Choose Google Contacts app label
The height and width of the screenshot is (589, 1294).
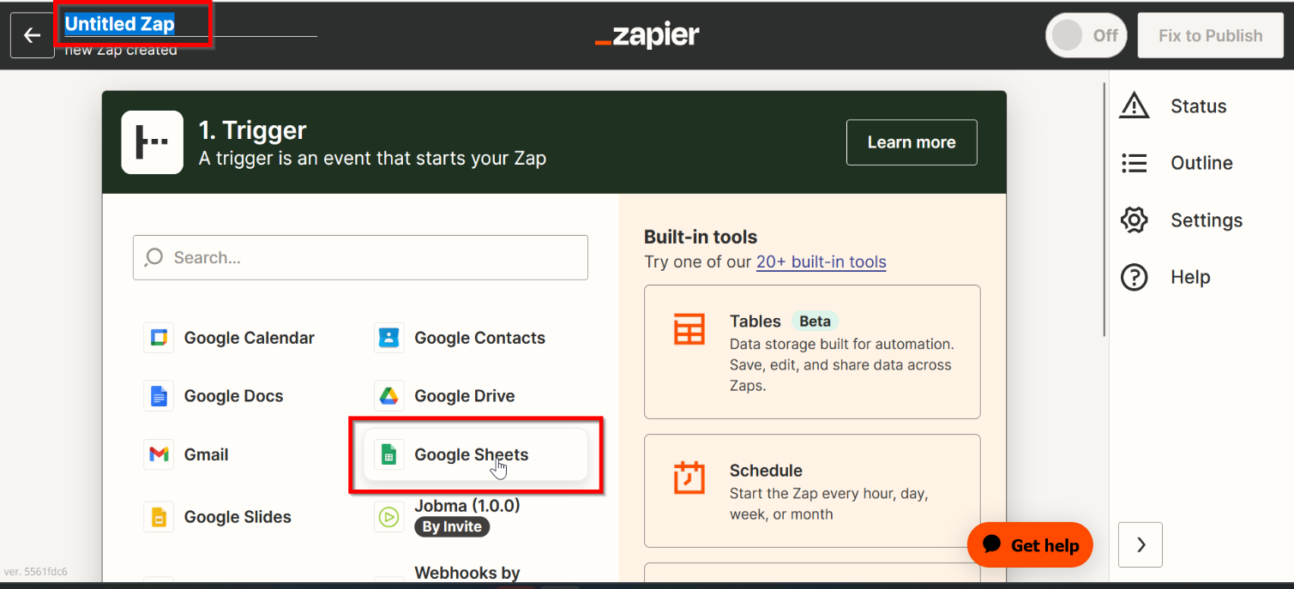pos(480,338)
